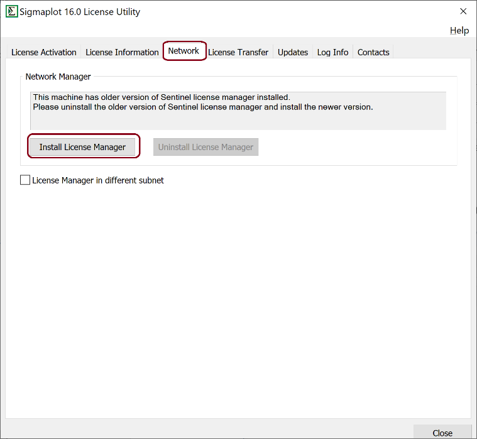Switch to the License Information tab
Image resolution: width=477 pixels, height=439 pixels.
(x=122, y=52)
